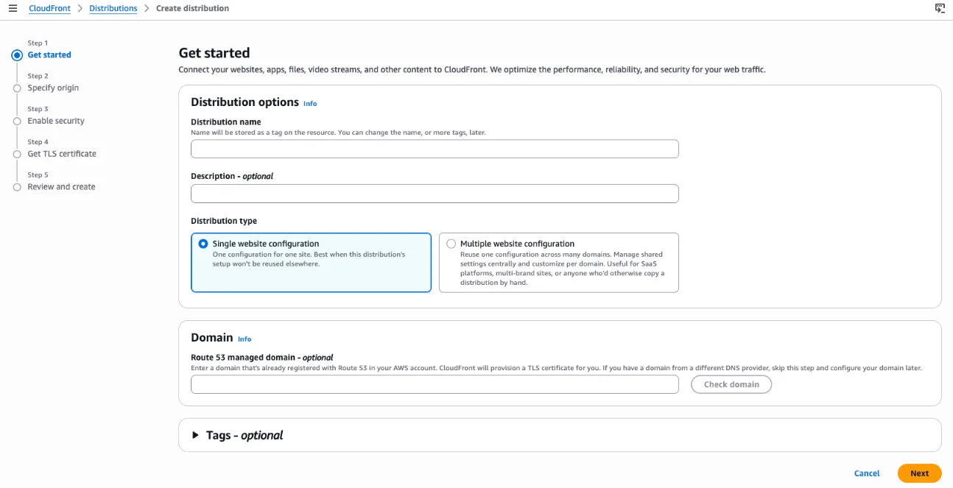Click the Create distribution breadcrumb text

pyautogui.click(x=192, y=9)
